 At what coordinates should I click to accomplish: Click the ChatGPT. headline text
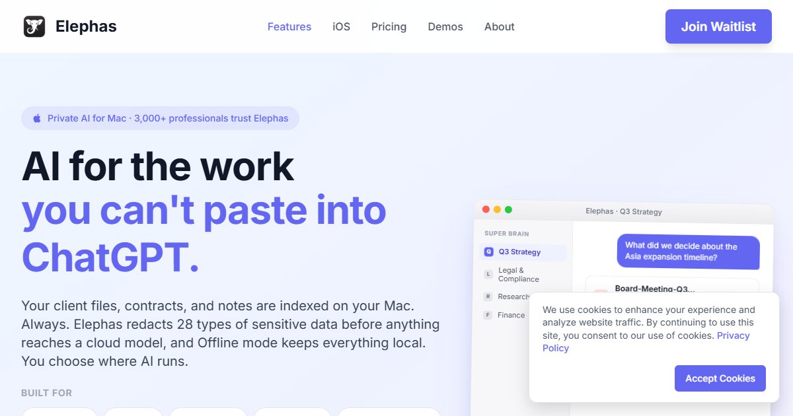(x=110, y=258)
